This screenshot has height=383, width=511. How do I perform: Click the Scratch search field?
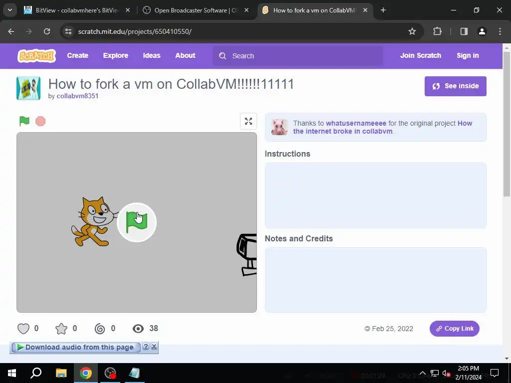pyautogui.click(x=298, y=56)
